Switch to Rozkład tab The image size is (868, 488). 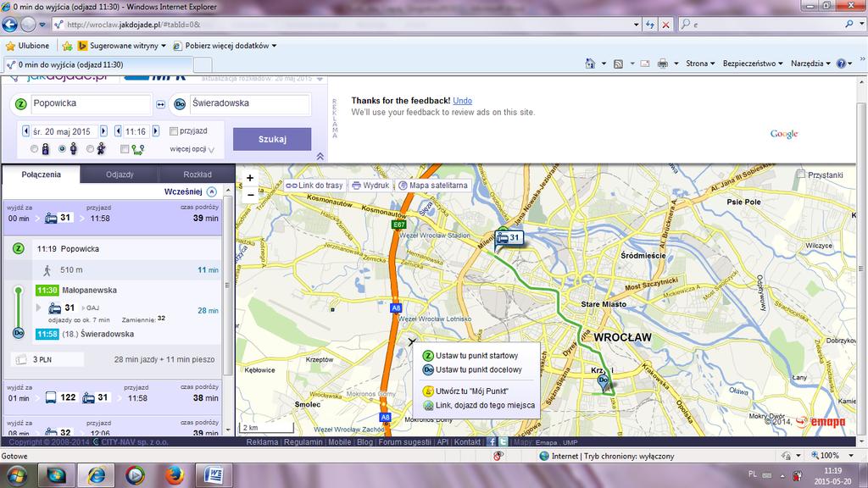point(197,175)
